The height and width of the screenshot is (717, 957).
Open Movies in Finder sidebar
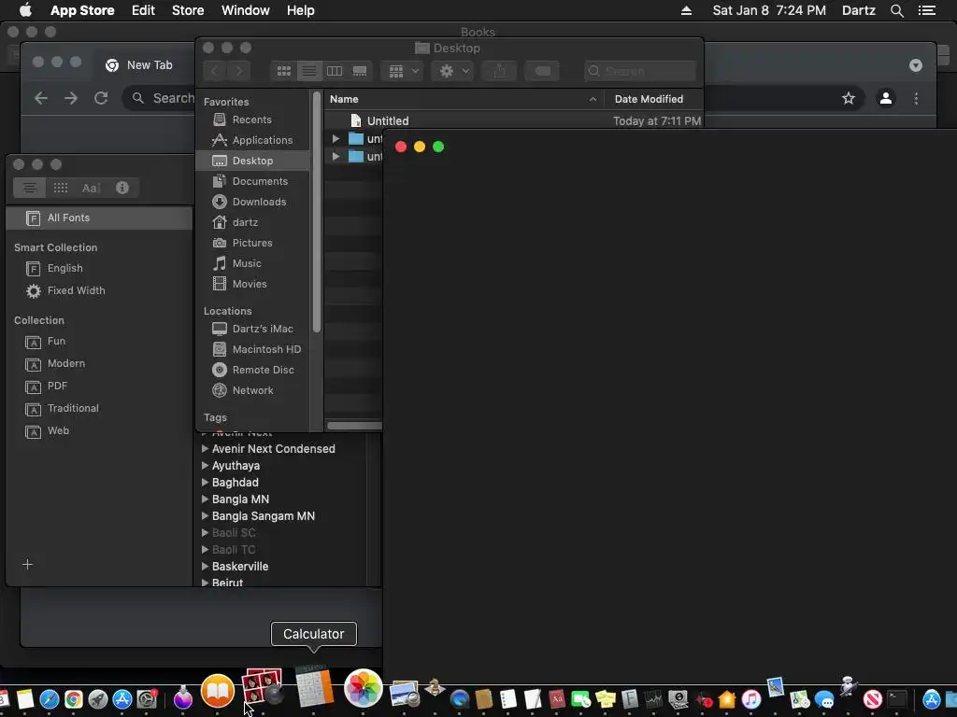251,284
